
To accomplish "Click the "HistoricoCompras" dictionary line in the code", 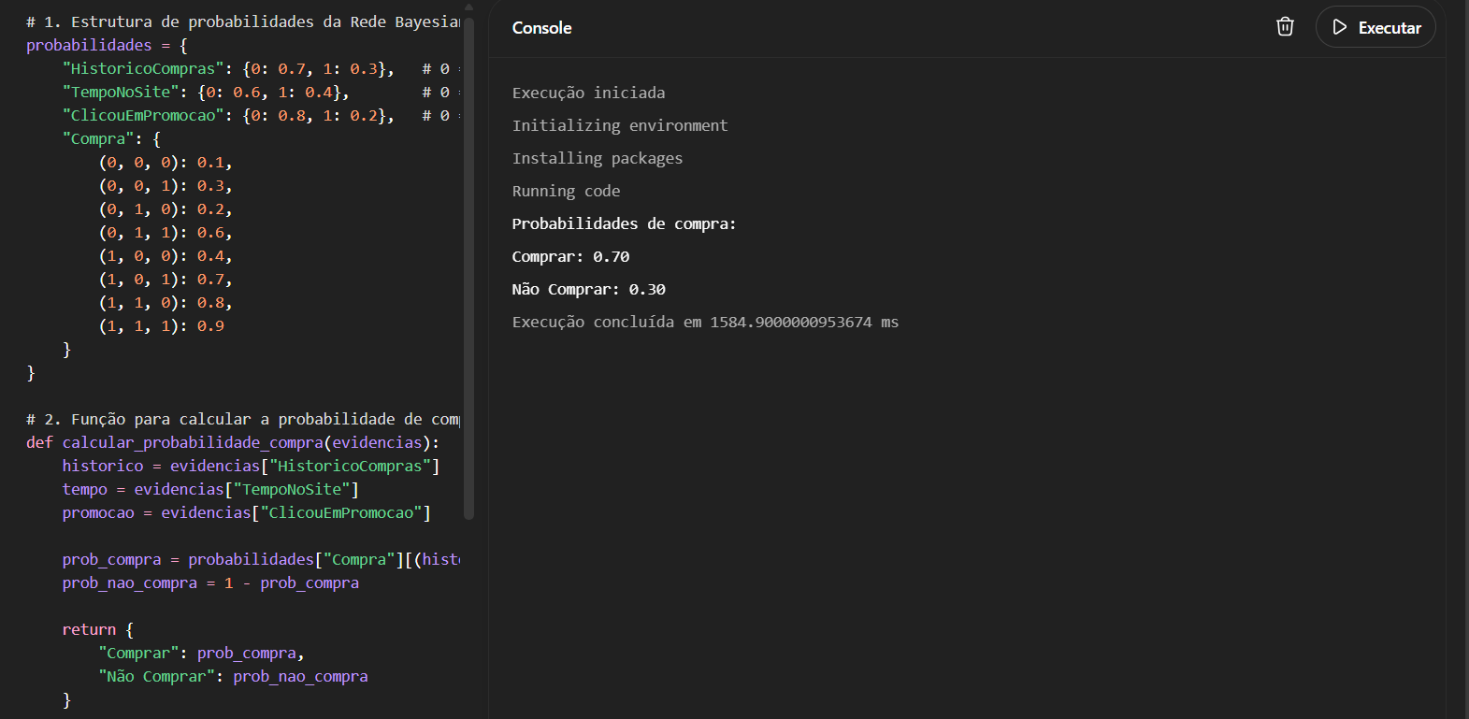I will [x=227, y=69].
